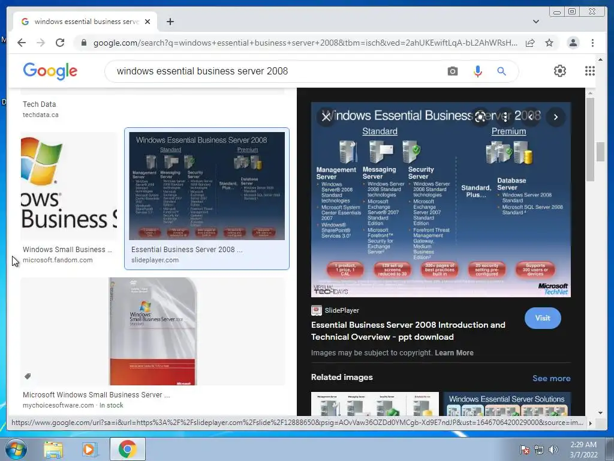Open Windows Explorer from taskbar
Viewport: 614px width, 461px height.
(53, 450)
